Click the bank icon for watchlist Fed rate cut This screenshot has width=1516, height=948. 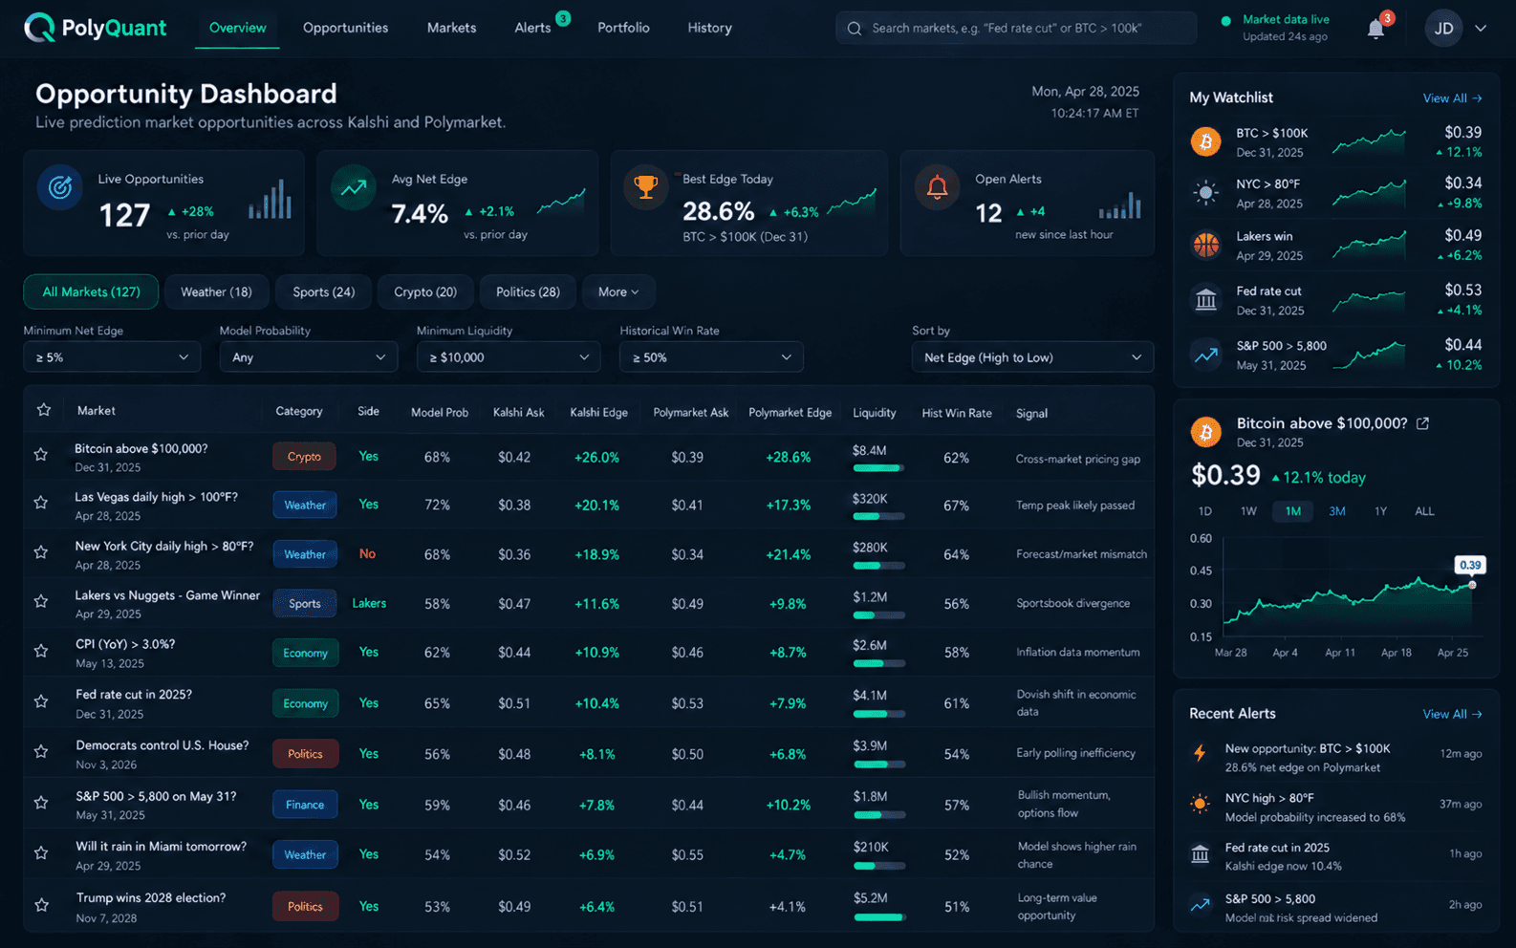click(x=1206, y=300)
